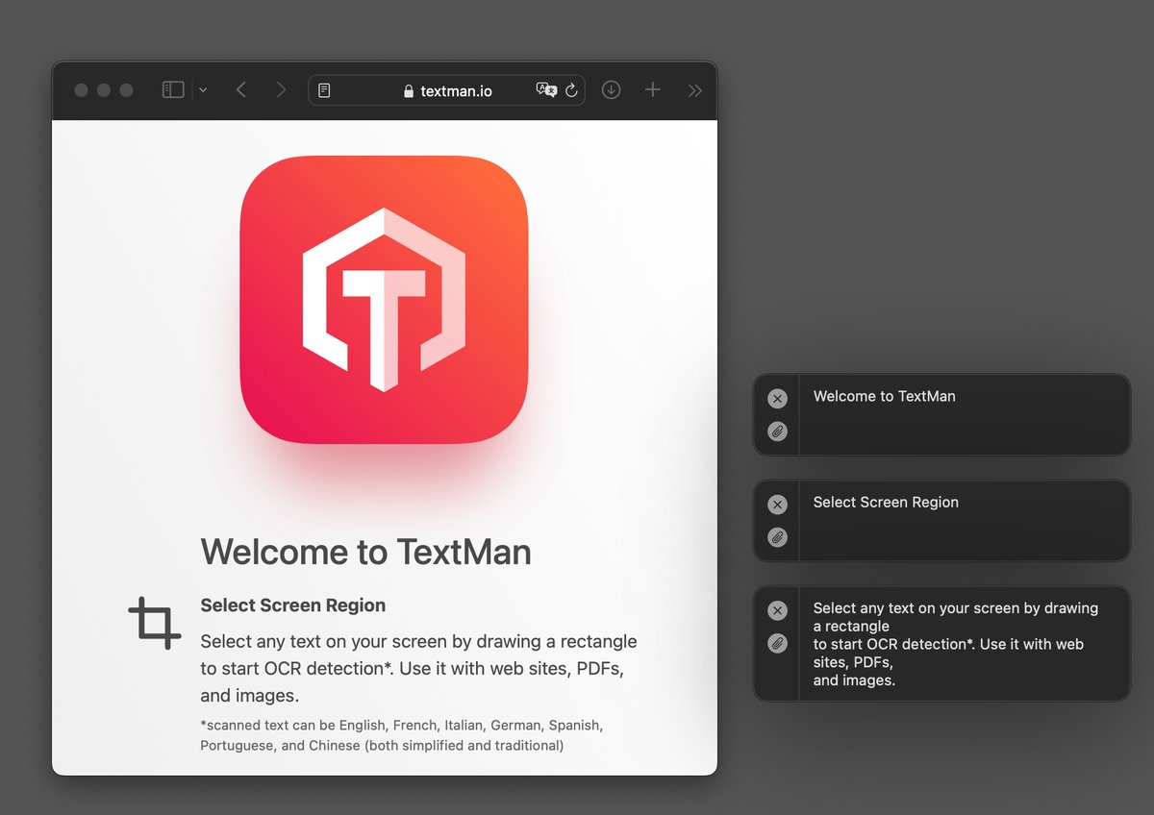Go forward with the right arrow
Image resolution: width=1154 pixels, height=815 pixels.
[281, 89]
